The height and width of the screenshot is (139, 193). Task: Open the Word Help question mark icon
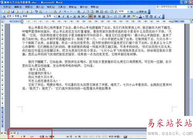coord(132,12)
